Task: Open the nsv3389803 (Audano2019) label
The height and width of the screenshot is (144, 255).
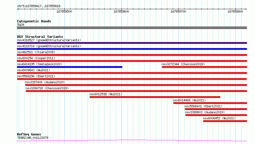Action: coord(205,112)
